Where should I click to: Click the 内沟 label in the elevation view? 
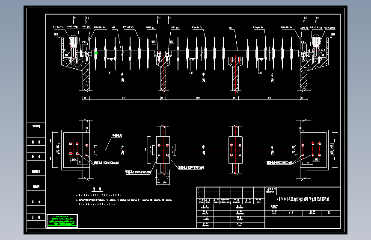point(272,77)
